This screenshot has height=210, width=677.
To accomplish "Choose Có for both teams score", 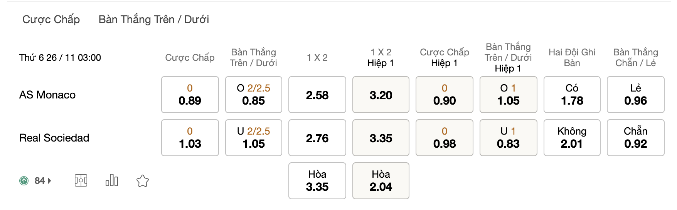I will [x=572, y=95].
